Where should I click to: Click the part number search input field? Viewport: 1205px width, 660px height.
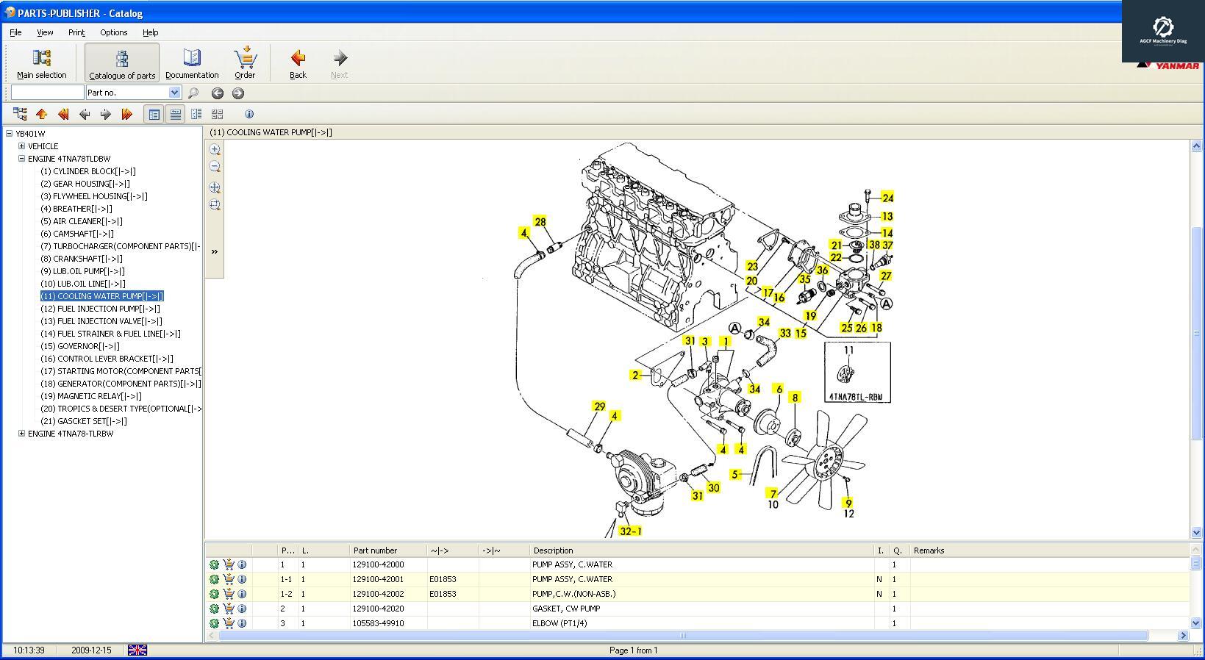pyautogui.click(x=48, y=93)
